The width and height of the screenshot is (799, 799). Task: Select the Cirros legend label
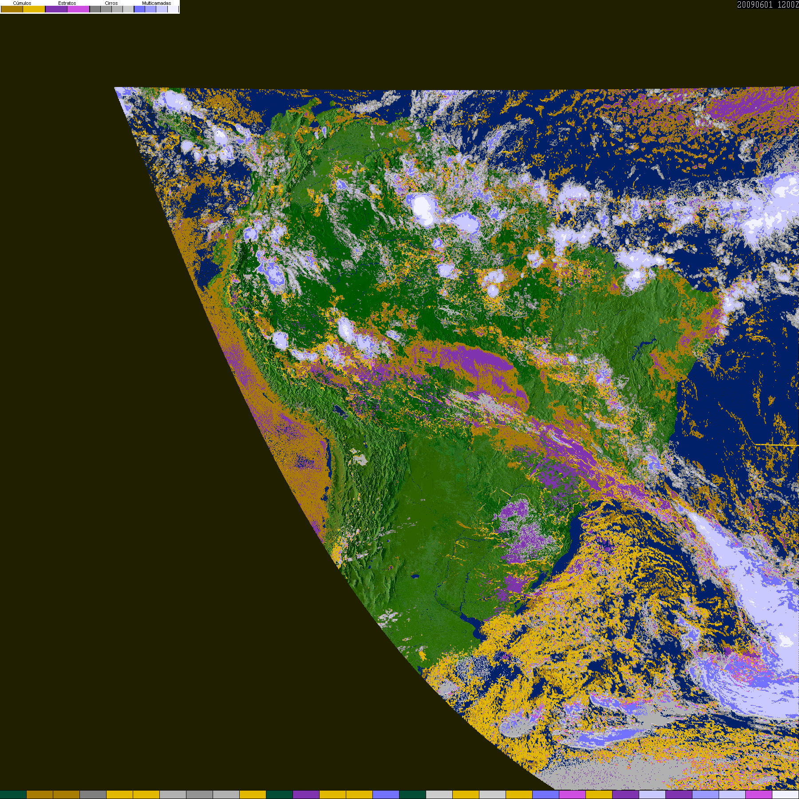[111, 3]
